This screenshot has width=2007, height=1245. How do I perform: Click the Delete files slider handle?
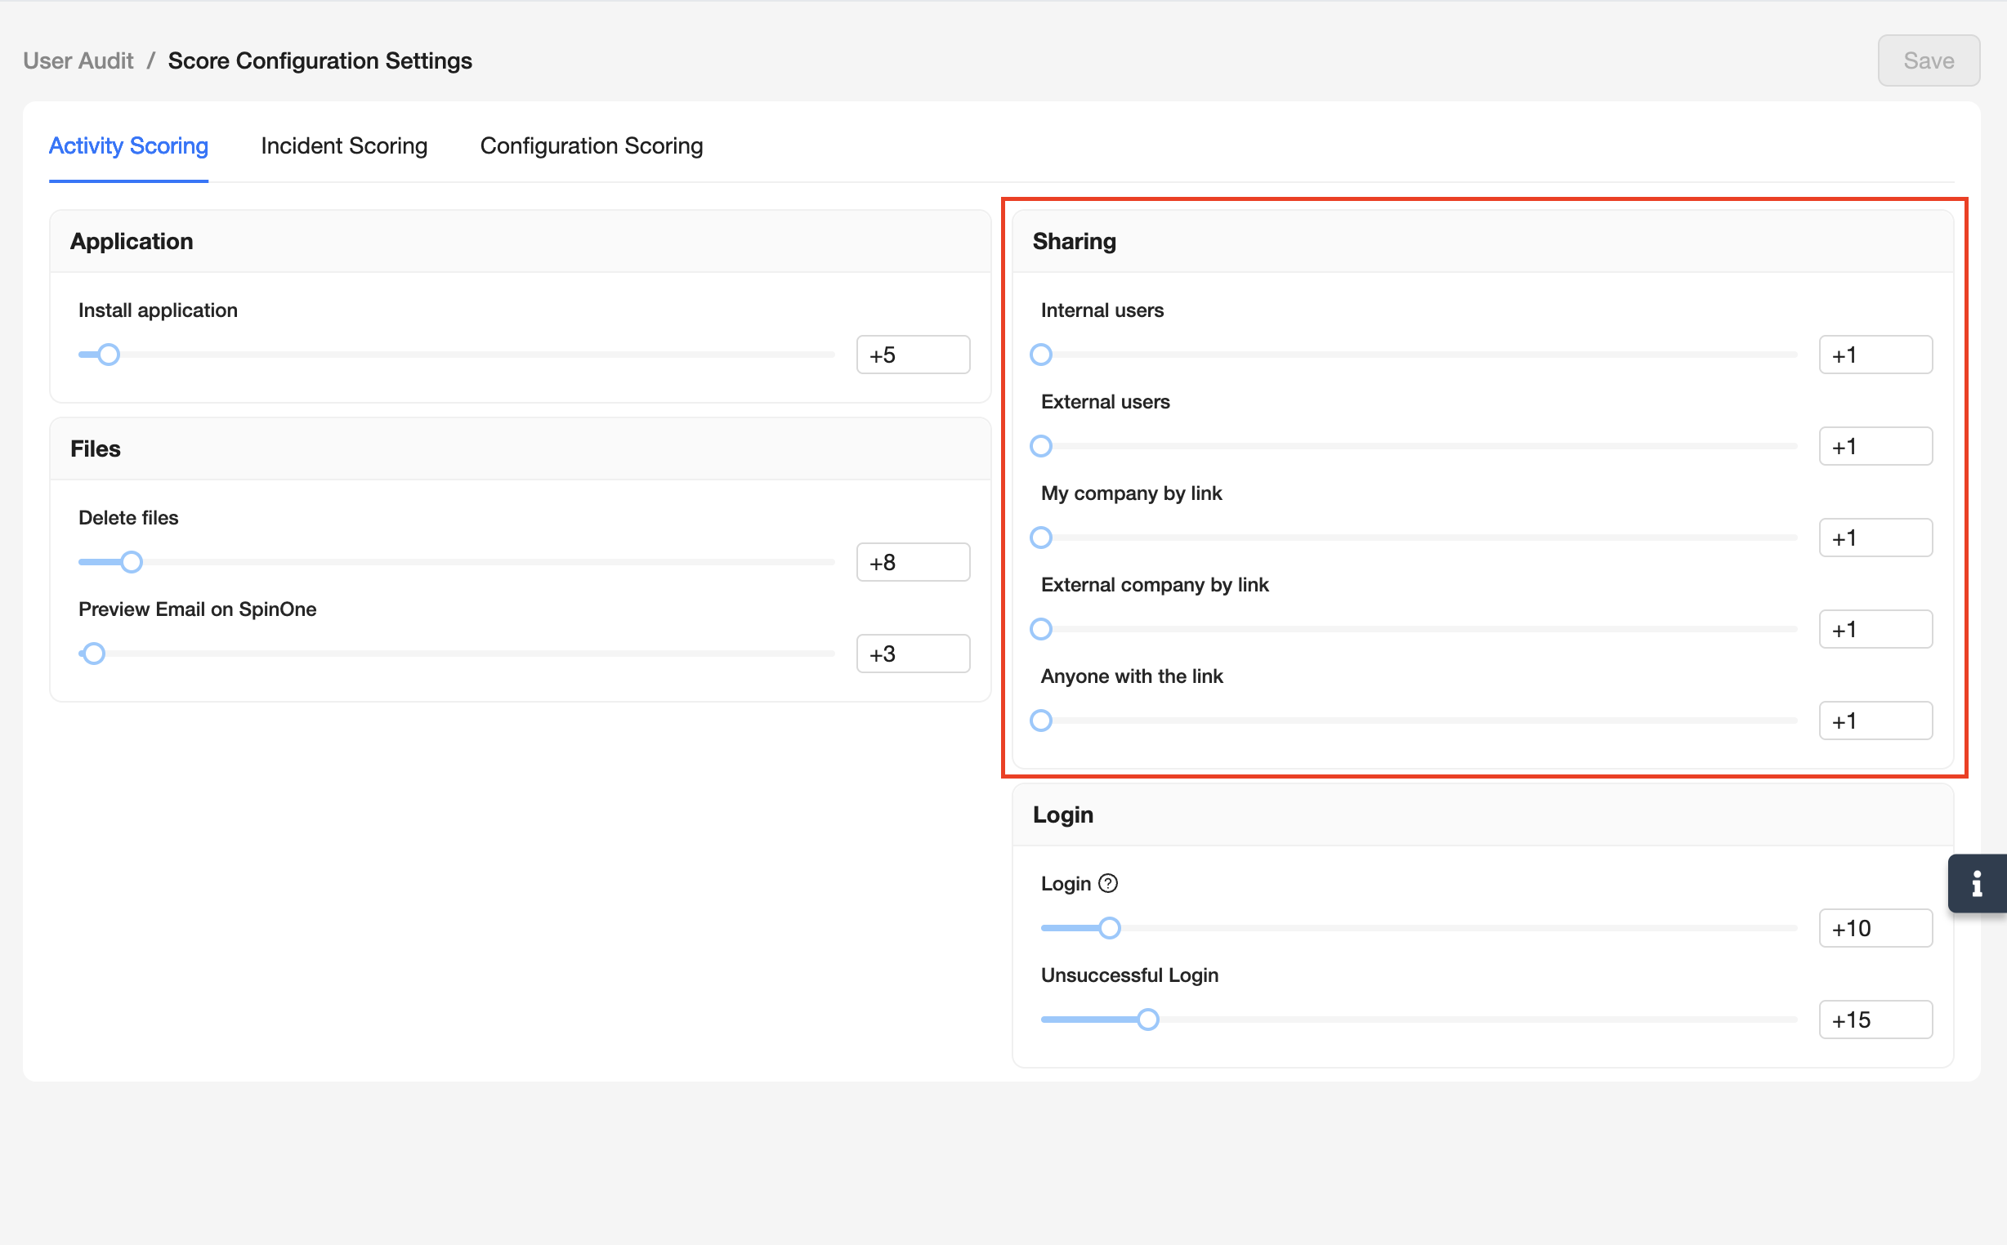(132, 562)
